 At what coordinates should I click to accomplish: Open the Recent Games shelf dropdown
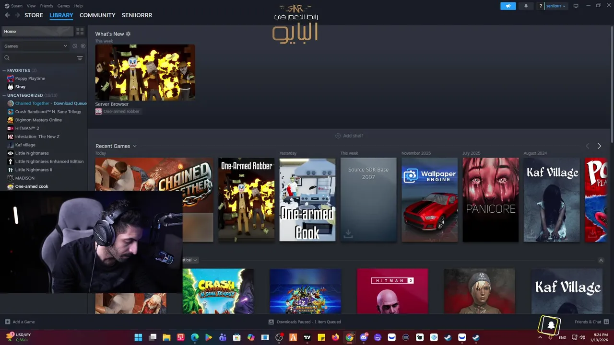coord(135,146)
